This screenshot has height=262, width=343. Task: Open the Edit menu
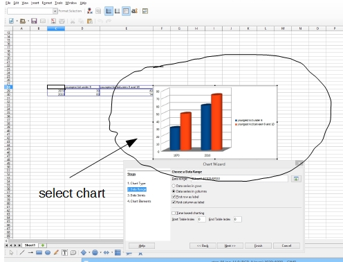click(16, 3)
